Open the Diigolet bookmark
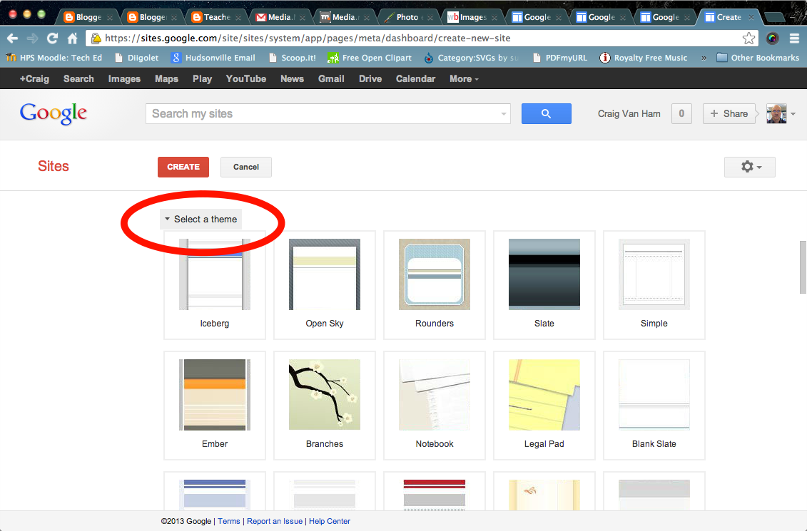 [x=137, y=58]
